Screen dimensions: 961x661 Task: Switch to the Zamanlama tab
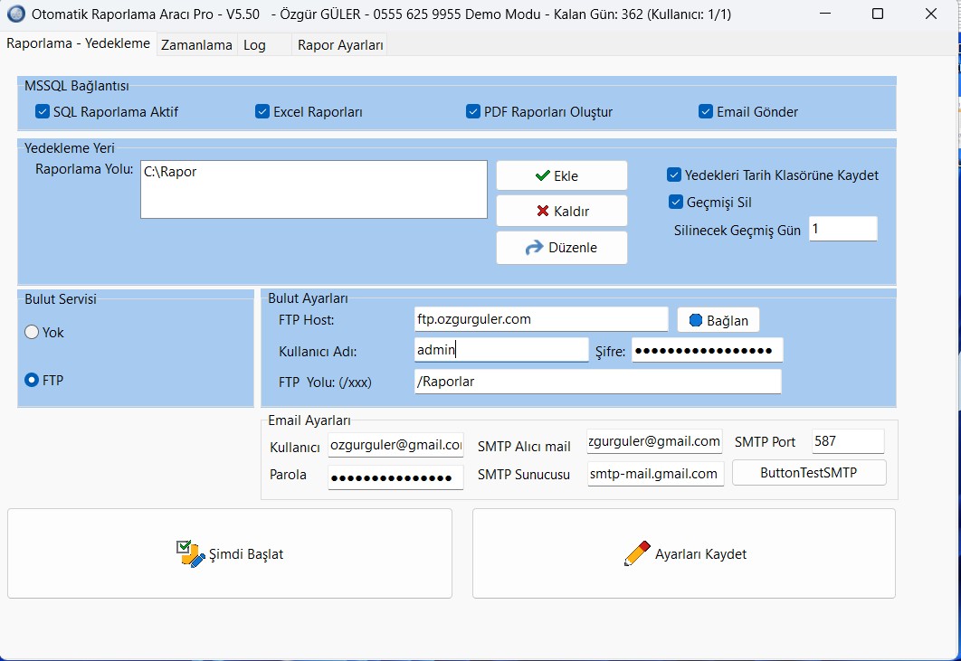click(x=196, y=44)
